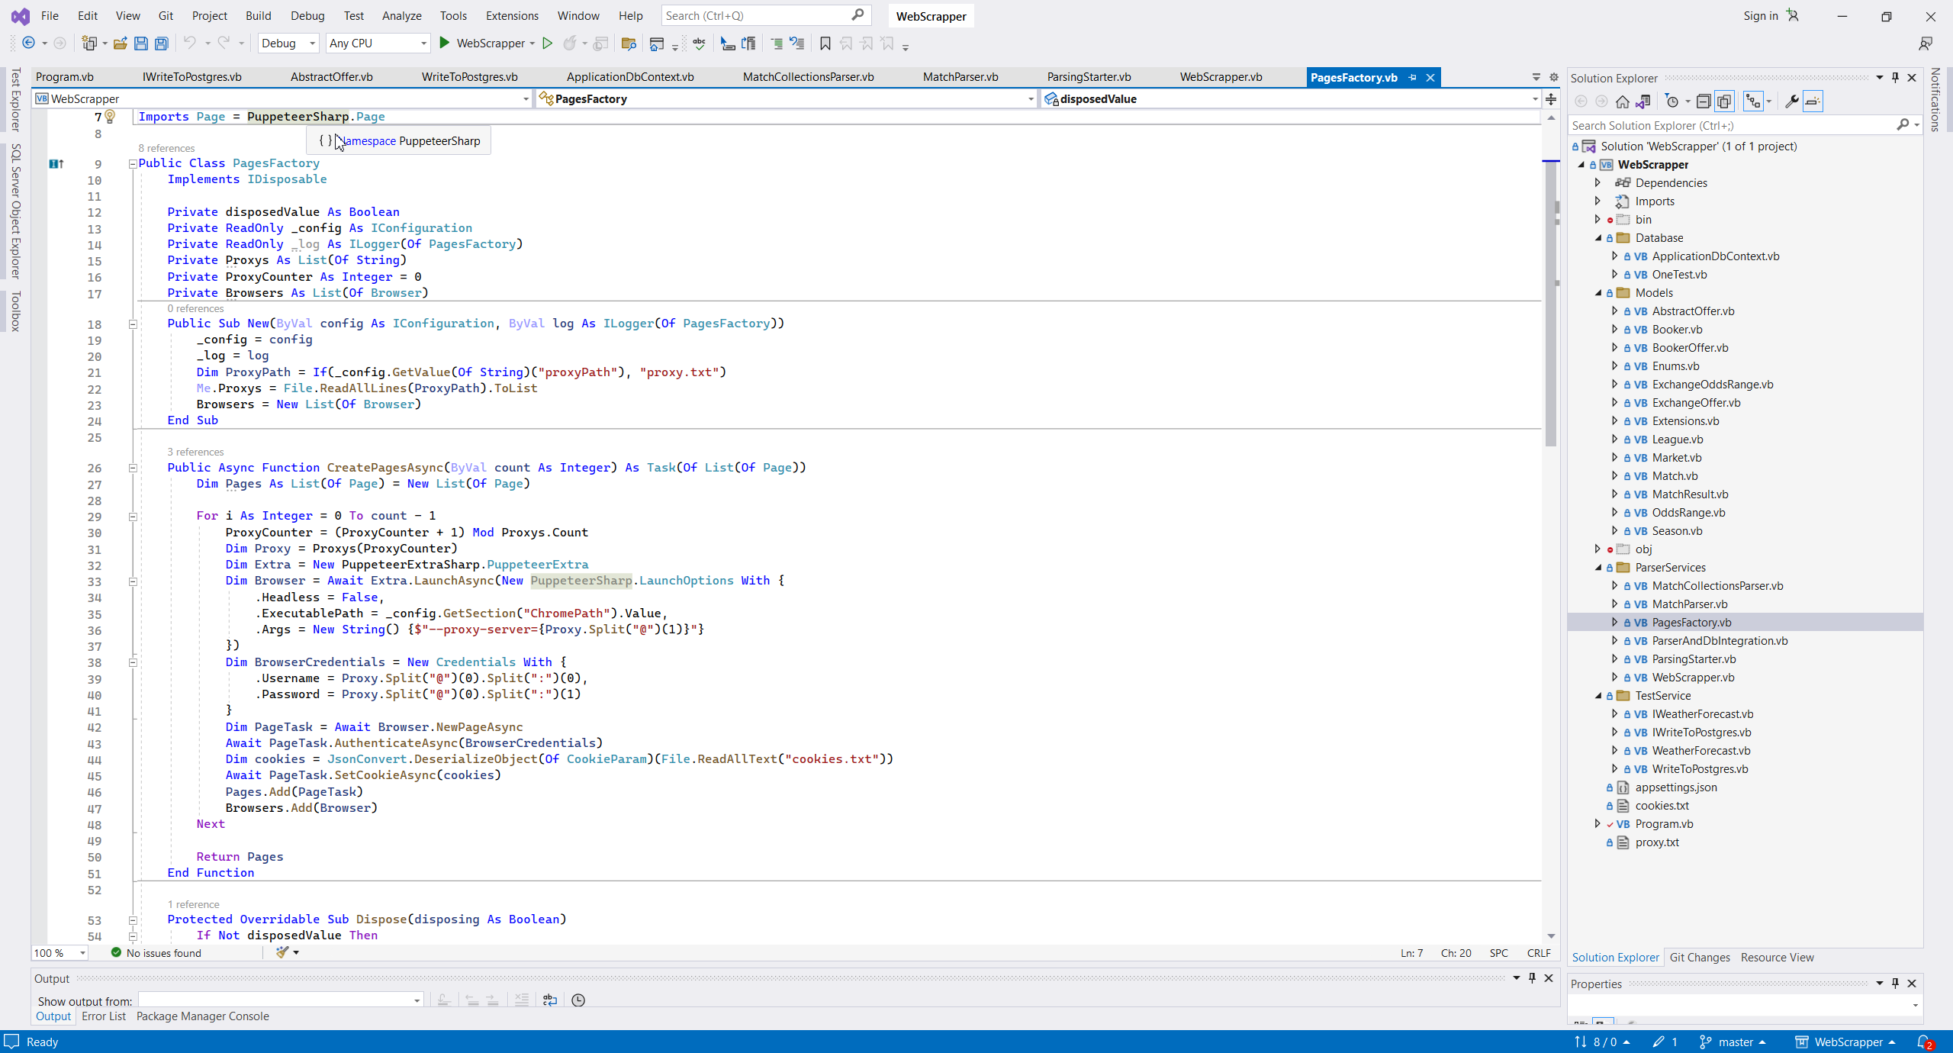Click lightbulb quick actions icon on line 7
1953x1053 pixels.
click(110, 116)
